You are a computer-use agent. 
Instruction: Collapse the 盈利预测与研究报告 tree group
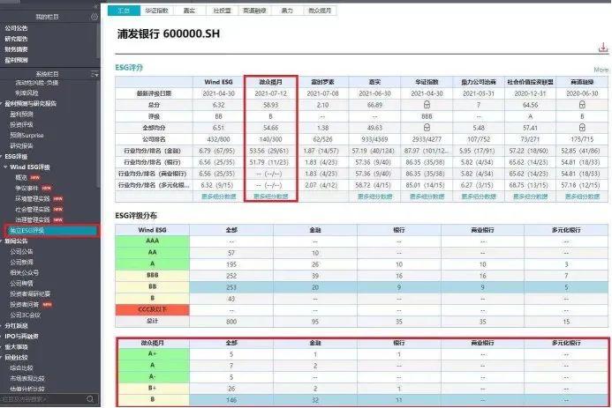2,104
